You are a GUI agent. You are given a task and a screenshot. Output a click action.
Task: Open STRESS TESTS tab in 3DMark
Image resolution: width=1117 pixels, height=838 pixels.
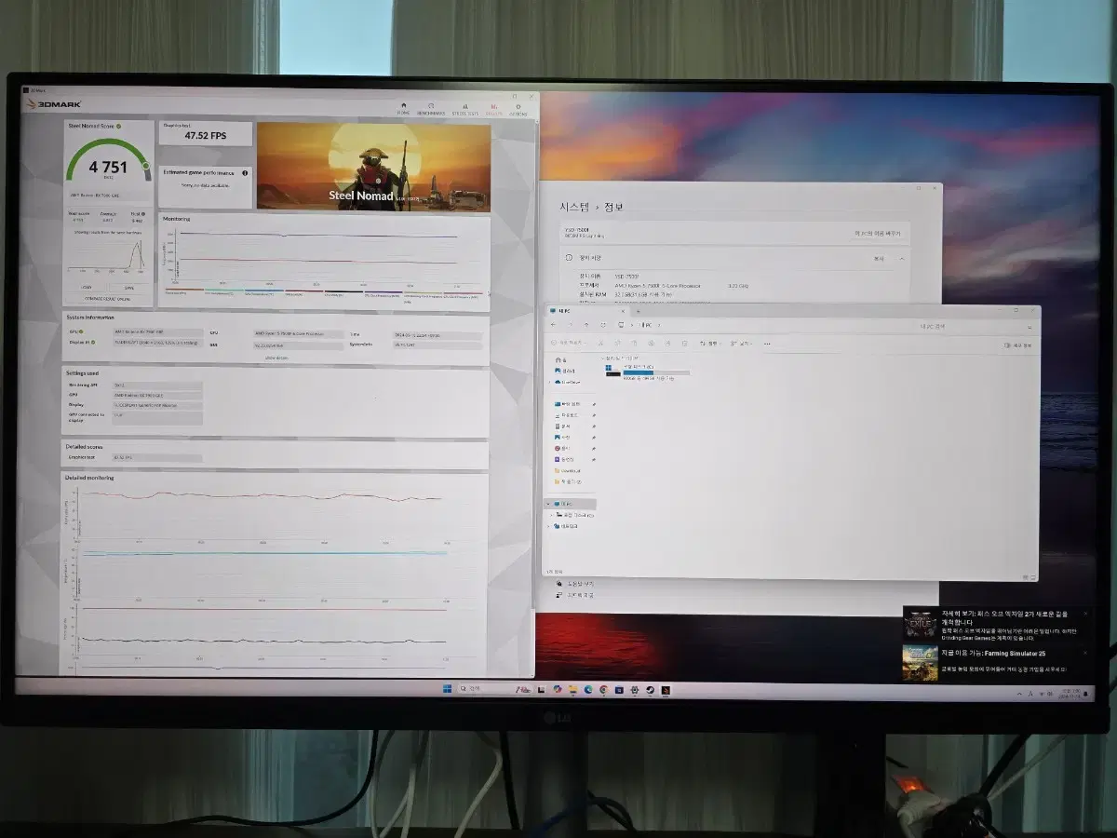click(x=465, y=109)
